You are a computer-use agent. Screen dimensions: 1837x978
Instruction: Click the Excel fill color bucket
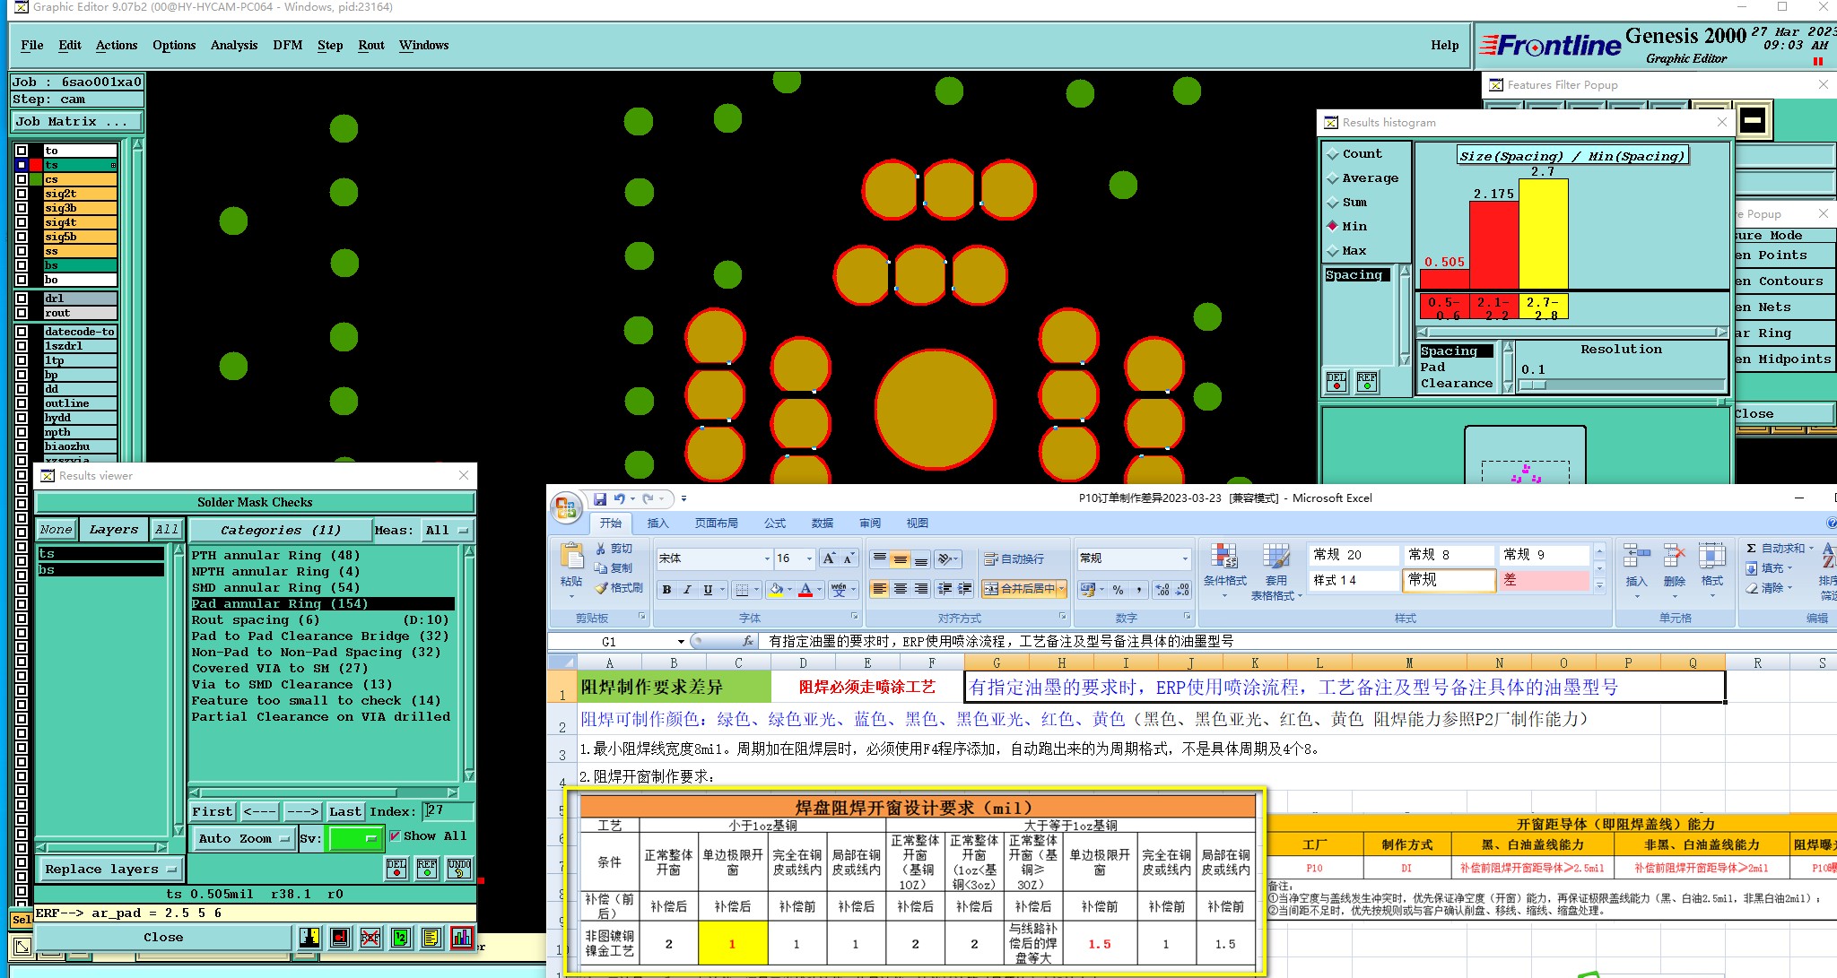click(775, 589)
